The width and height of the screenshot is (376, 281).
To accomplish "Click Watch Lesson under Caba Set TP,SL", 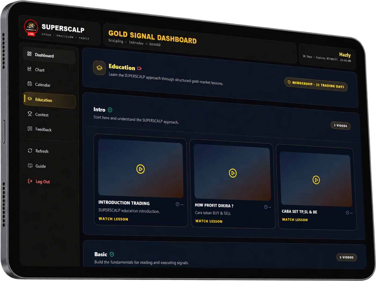I will tap(295, 220).
